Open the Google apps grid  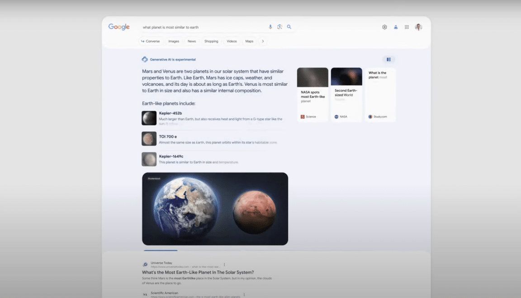(x=407, y=27)
